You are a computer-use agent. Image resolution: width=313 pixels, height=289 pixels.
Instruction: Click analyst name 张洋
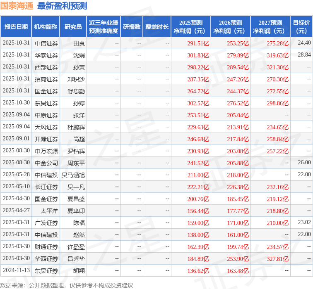[79, 115]
